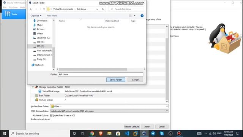Click the horizontal scrollbar in file list
The width and height of the screenshot is (243, 137).
click(93, 69)
